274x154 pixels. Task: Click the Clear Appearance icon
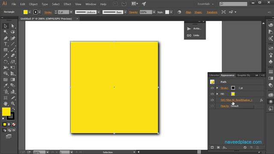(x=245, y=148)
